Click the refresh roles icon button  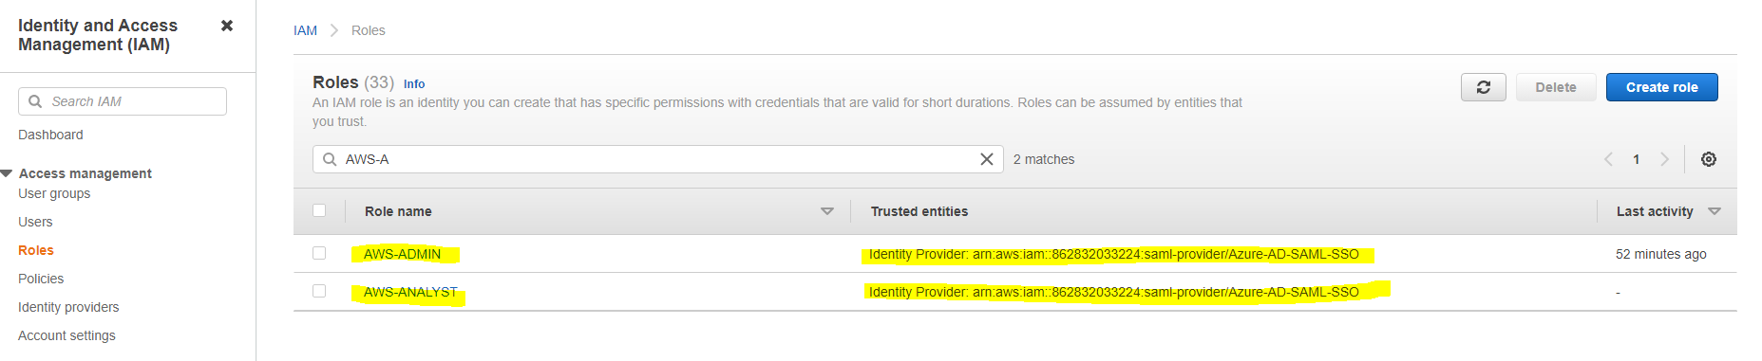click(x=1483, y=87)
